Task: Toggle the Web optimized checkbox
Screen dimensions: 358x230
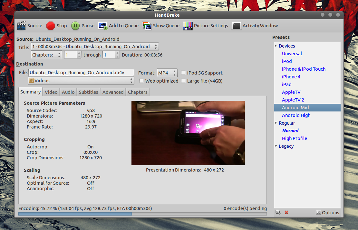Action: 141,81
